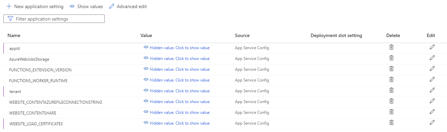Edit the WEBSITE_CONTENTSHARE pencil icon
This screenshot has width=447, height=132.
point(432,112)
